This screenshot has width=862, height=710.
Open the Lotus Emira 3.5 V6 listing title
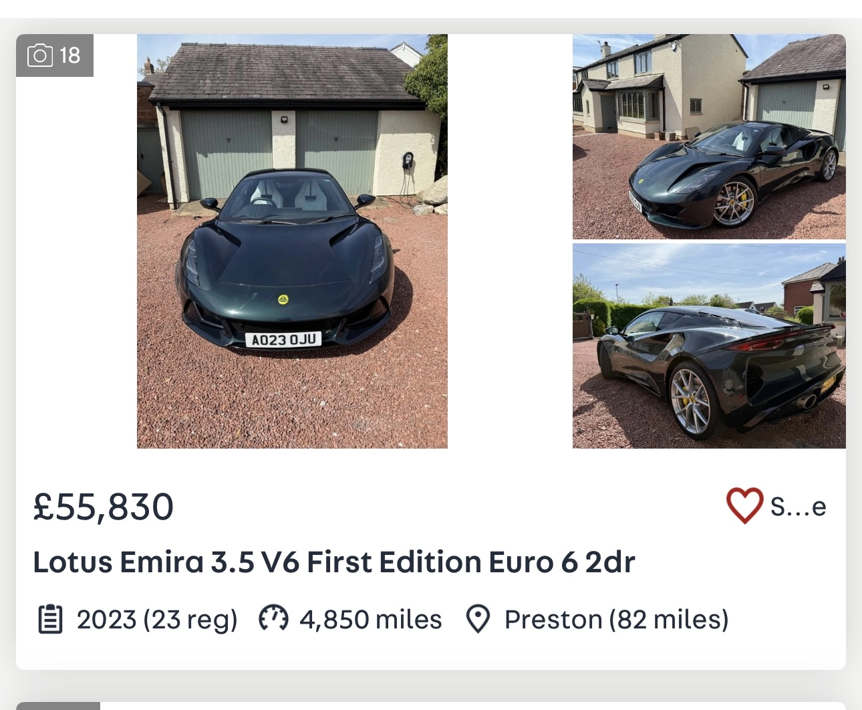pyautogui.click(x=333, y=562)
